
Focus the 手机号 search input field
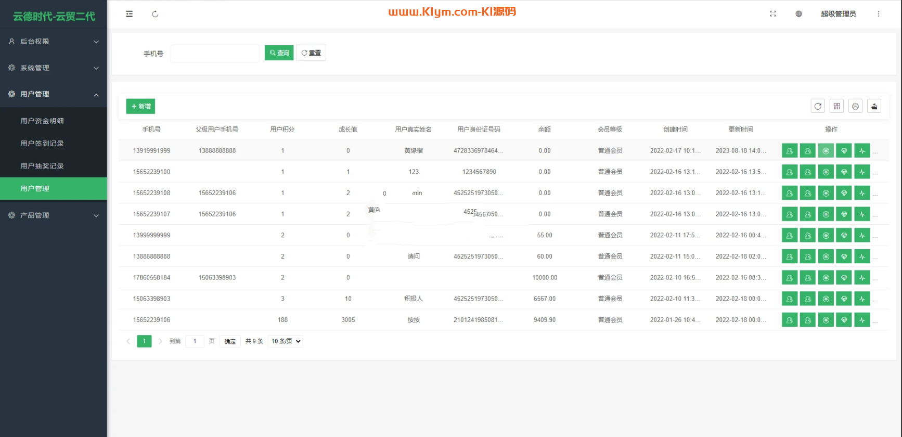pyautogui.click(x=215, y=53)
